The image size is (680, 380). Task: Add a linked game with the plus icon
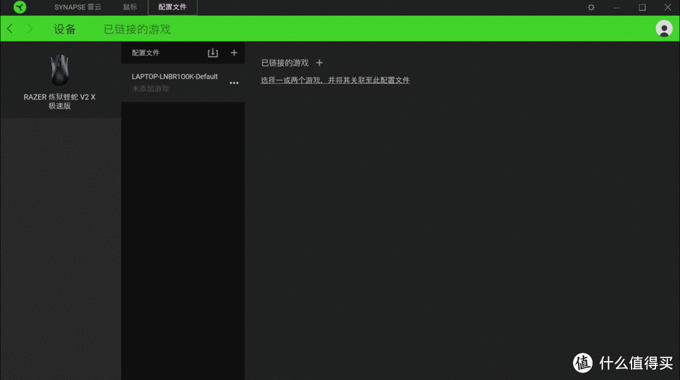pos(320,63)
